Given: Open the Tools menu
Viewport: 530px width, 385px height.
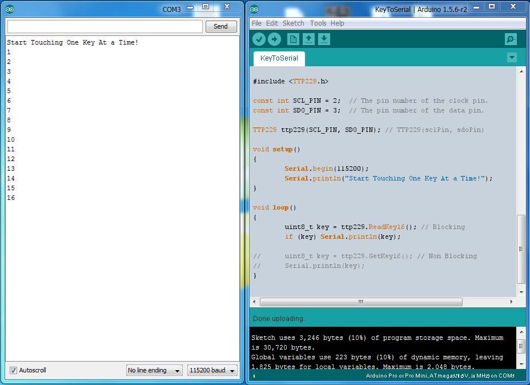Looking at the screenshot, I should point(318,23).
